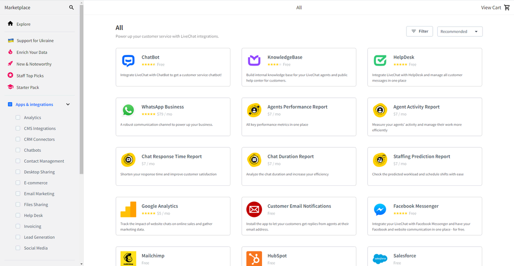The width and height of the screenshot is (514, 266).
Task: Click the Agent Activity Report icon
Action: tap(380, 110)
